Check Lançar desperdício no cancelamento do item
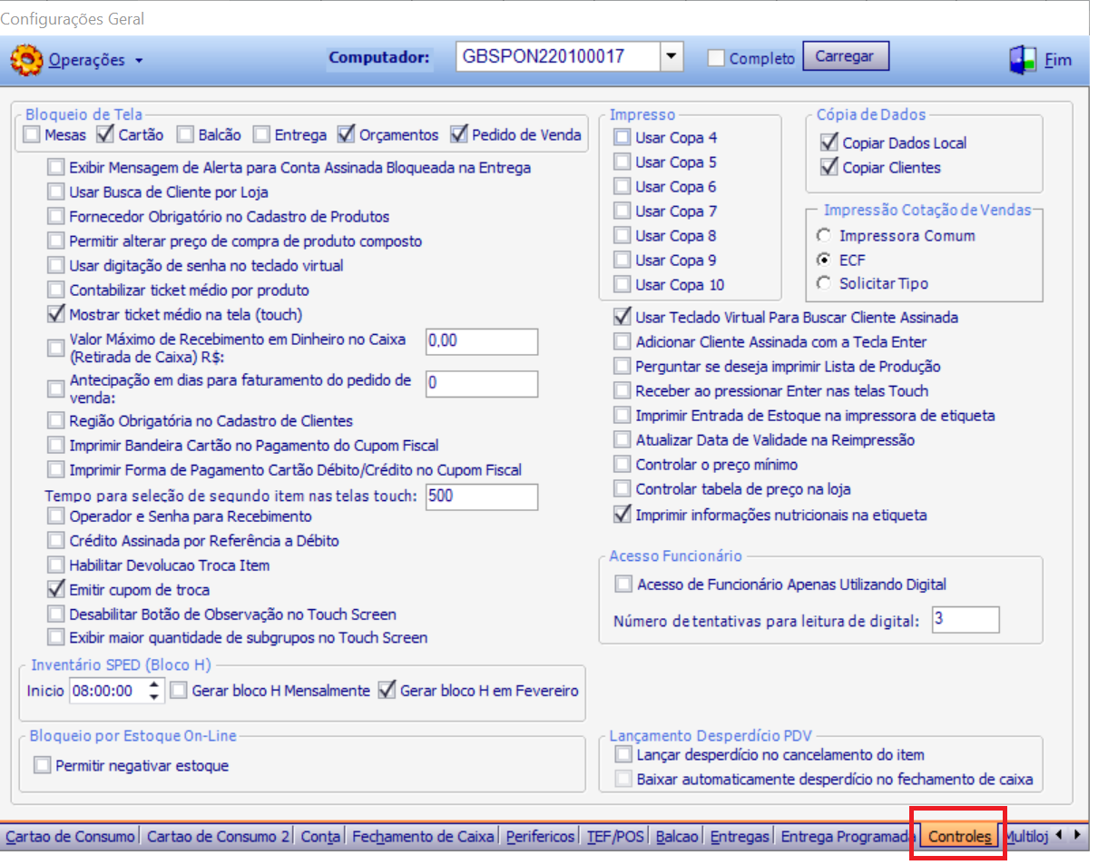 [x=623, y=754]
